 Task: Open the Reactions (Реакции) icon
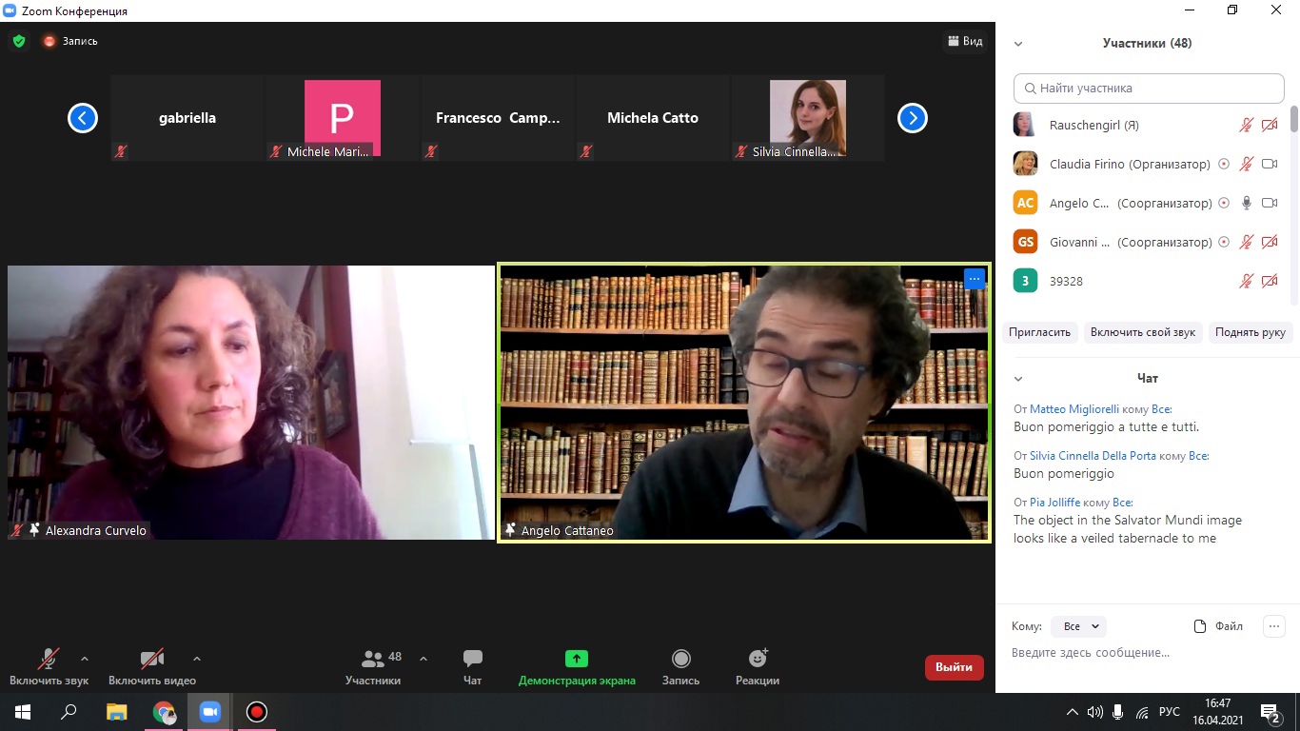pyautogui.click(x=758, y=659)
